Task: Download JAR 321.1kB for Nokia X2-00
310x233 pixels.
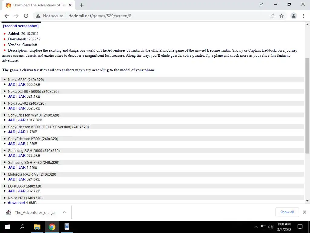Action: [x=22, y=96]
